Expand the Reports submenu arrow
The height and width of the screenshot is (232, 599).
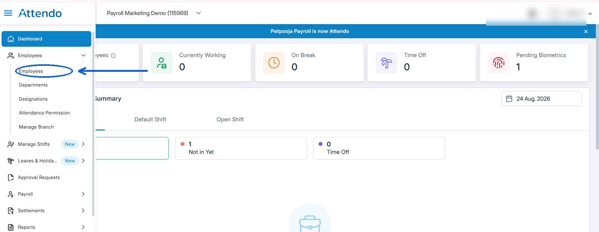(83, 227)
